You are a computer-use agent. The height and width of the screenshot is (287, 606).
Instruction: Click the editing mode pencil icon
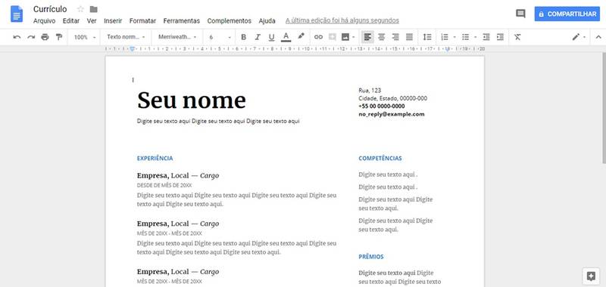coord(576,37)
